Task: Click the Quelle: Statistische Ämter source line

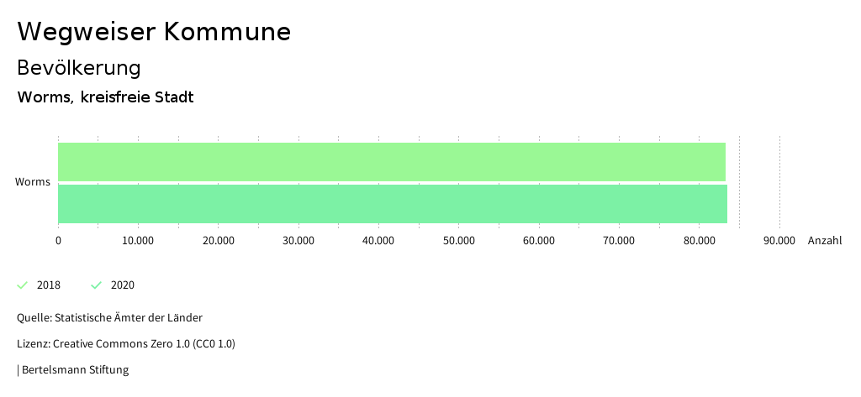Action: [109, 318]
